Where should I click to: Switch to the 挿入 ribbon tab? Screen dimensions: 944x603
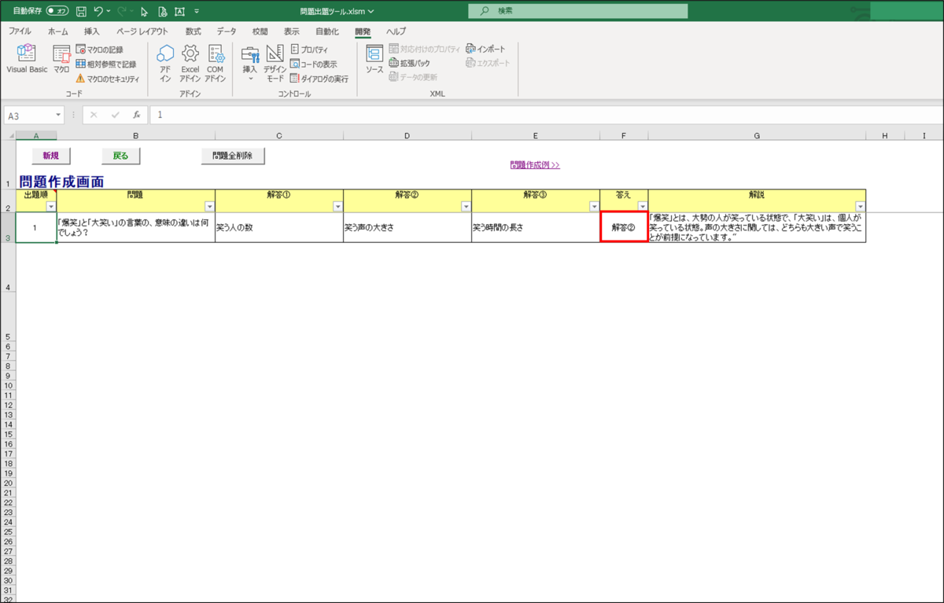[92, 31]
